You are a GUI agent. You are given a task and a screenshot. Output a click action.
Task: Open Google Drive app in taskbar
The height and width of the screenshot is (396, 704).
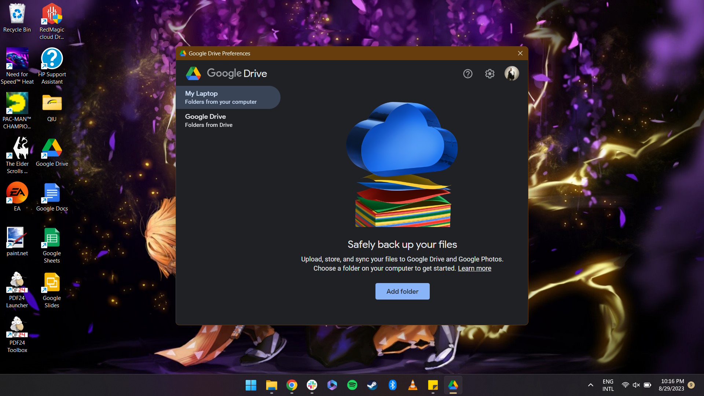point(453,385)
